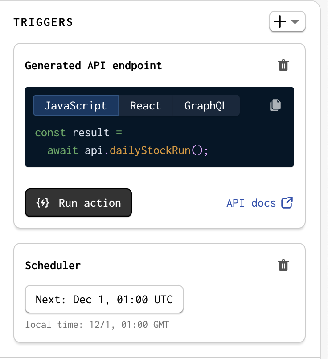
Task: Click the plus icon to add a trigger
Action: click(281, 21)
